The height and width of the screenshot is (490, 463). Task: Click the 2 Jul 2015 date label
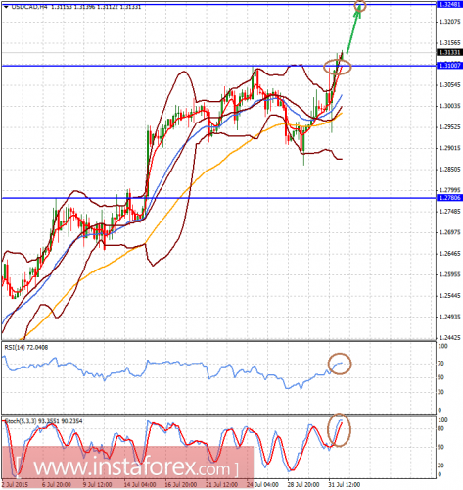click(15, 484)
